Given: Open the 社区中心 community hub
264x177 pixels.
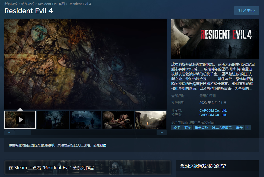Looking at the screenshot, I should pyautogui.click(x=246, y=11).
